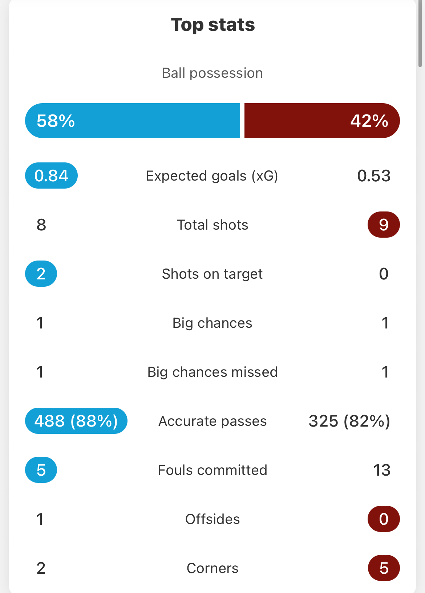
Task: Tap the 0.53 expected goals value
Action: (374, 176)
